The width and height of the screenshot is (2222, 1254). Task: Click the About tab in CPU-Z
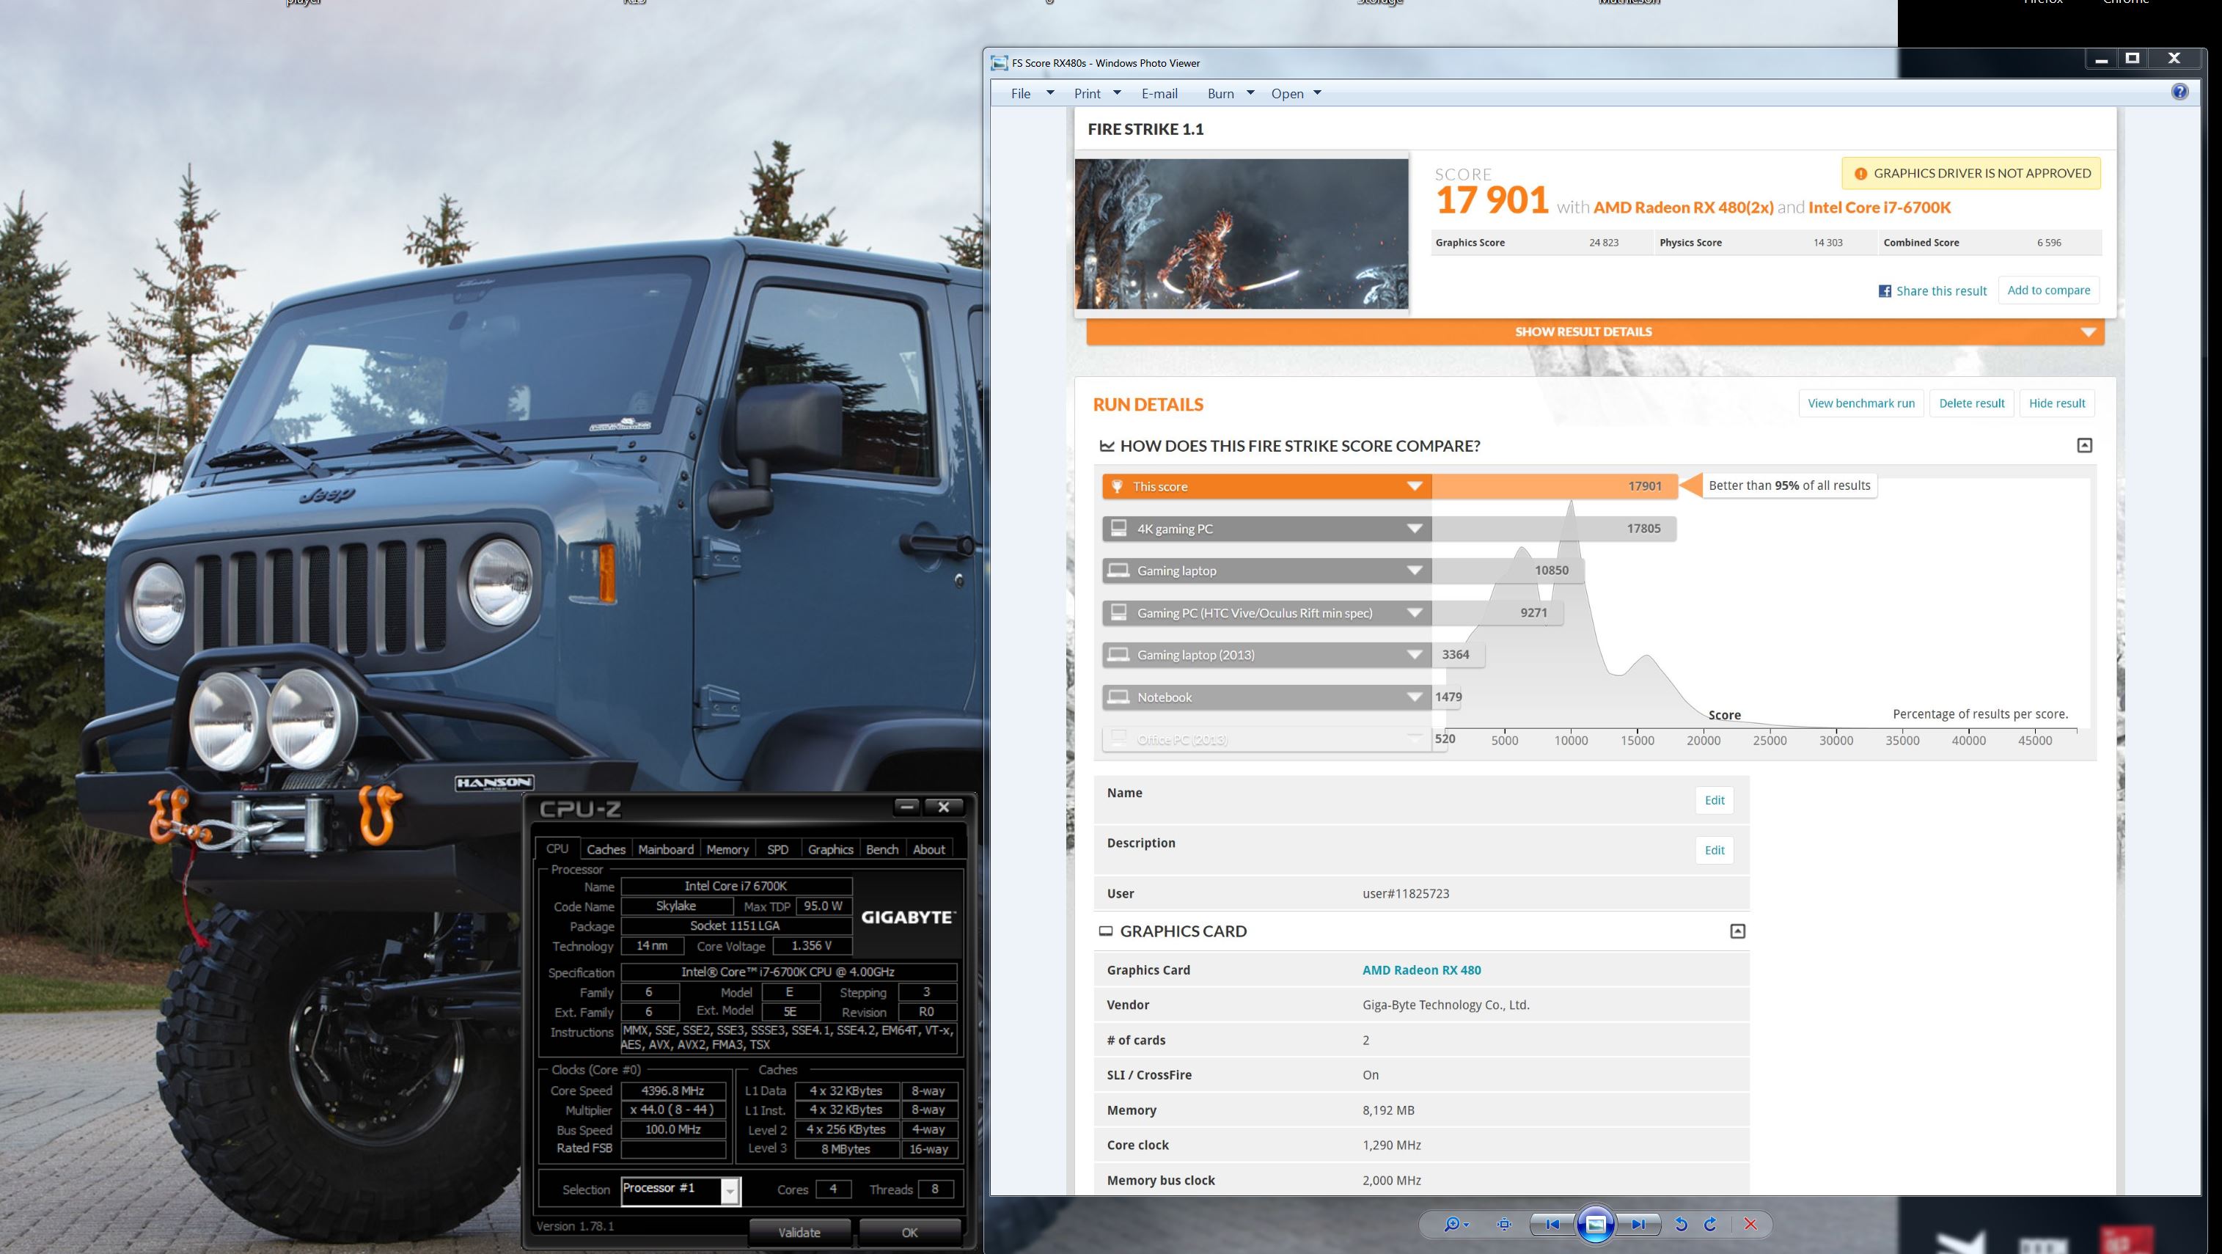(928, 850)
